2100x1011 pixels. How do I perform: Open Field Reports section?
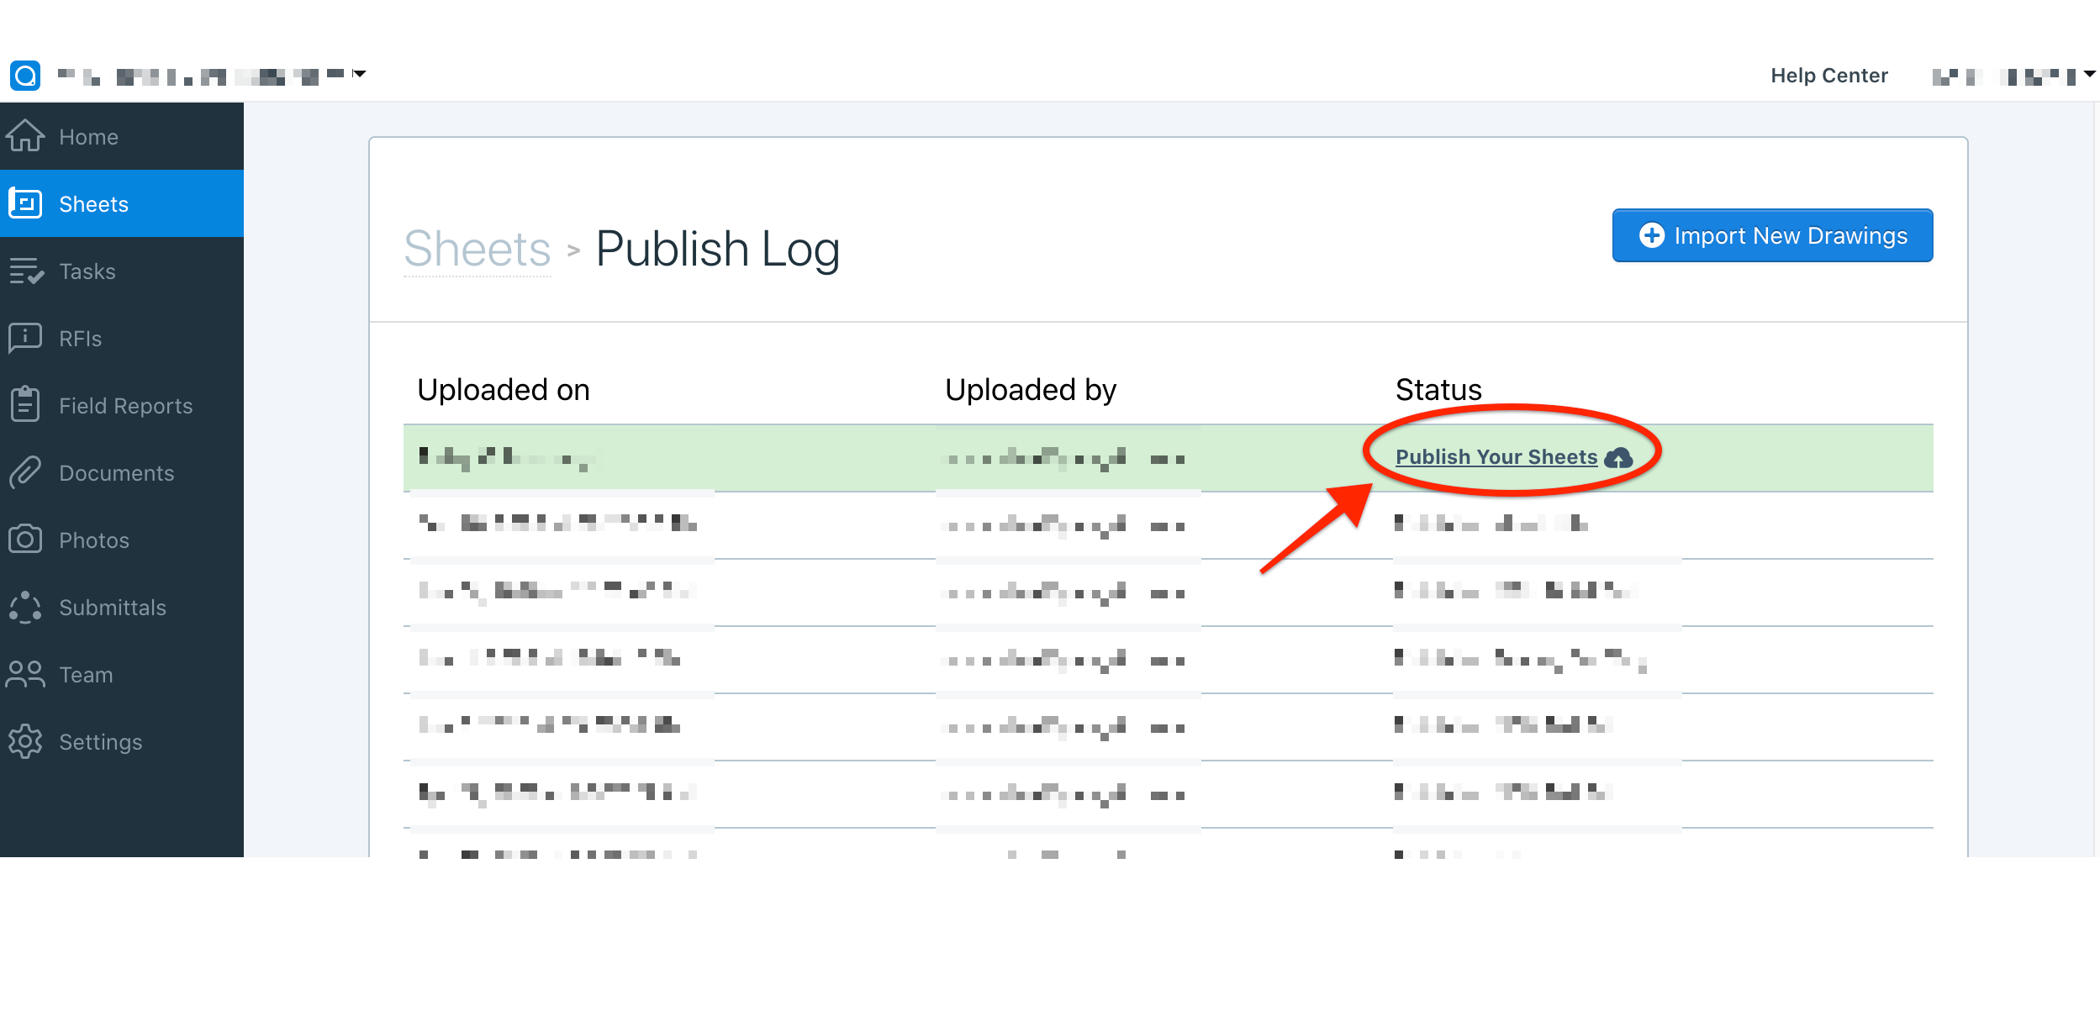[122, 405]
